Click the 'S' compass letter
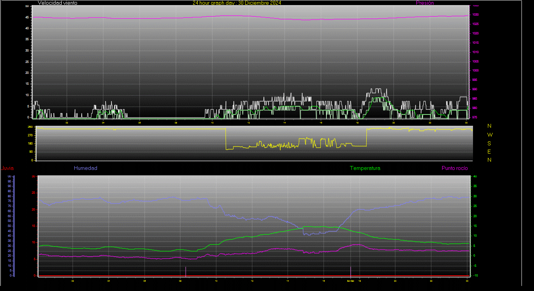 489,143
